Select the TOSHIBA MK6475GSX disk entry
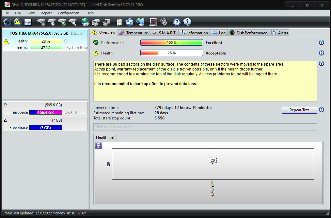The height and width of the screenshot is (218, 331). [45, 40]
